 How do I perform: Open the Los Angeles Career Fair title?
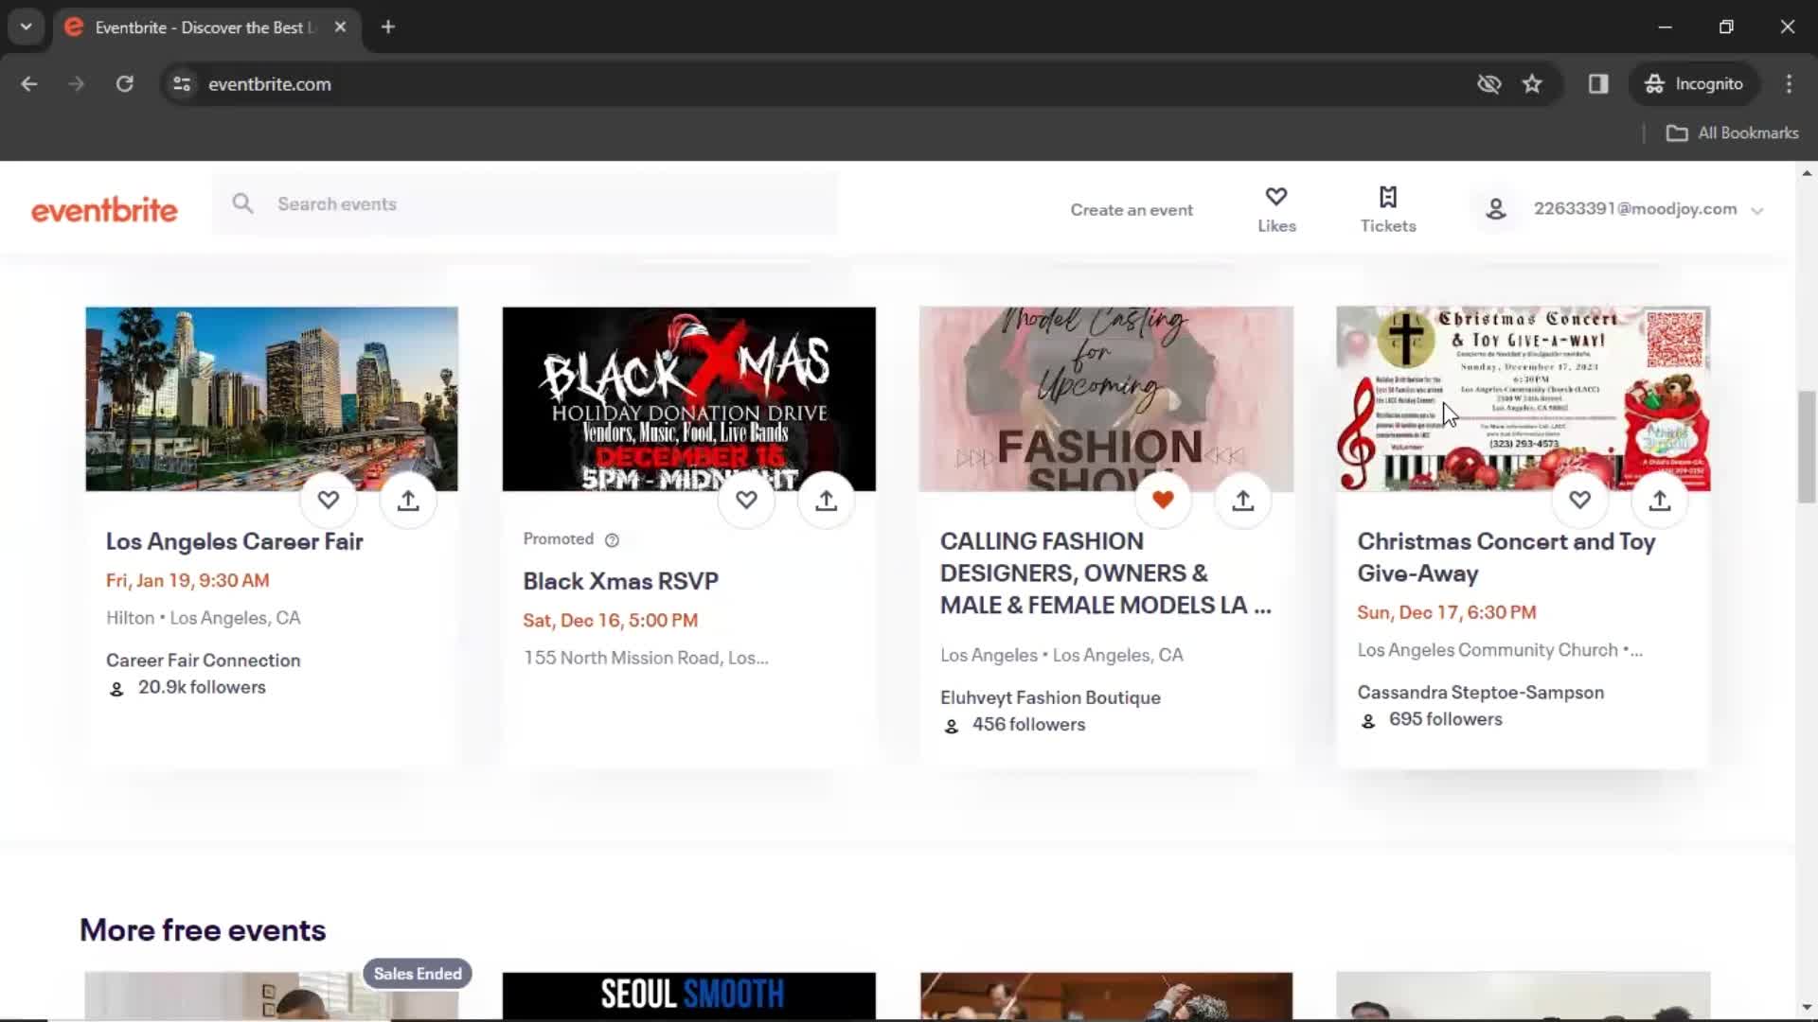click(235, 541)
